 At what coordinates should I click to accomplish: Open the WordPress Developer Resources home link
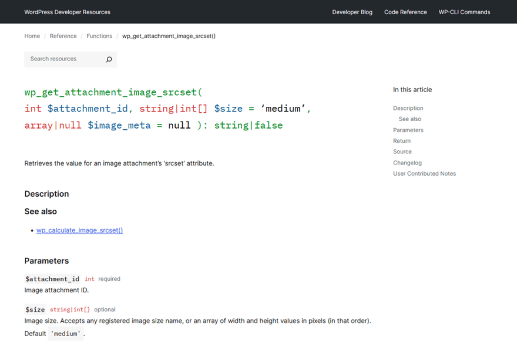pyautogui.click(x=67, y=12)
